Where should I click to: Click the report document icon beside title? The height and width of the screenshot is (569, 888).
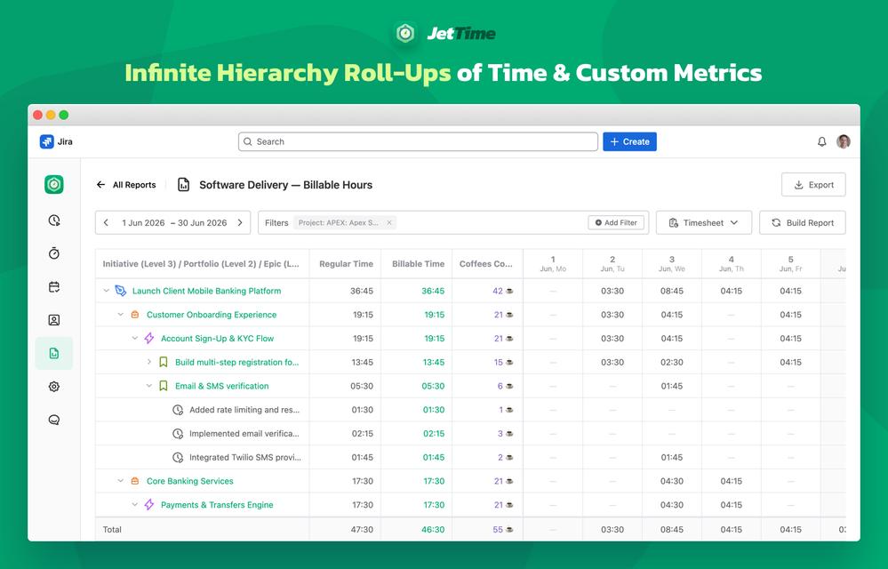(183, 185)
